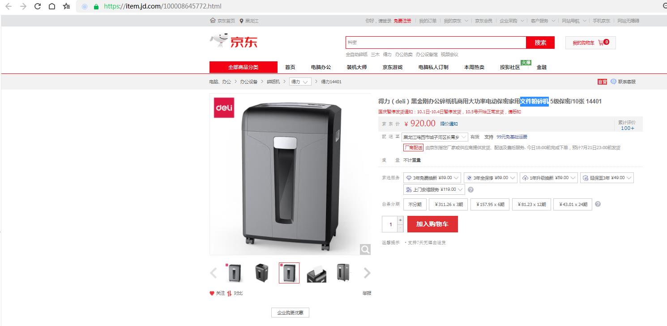Screen dimensions: 667x326
Task: Select the 不分期 installment option
Action: (415, 205)
